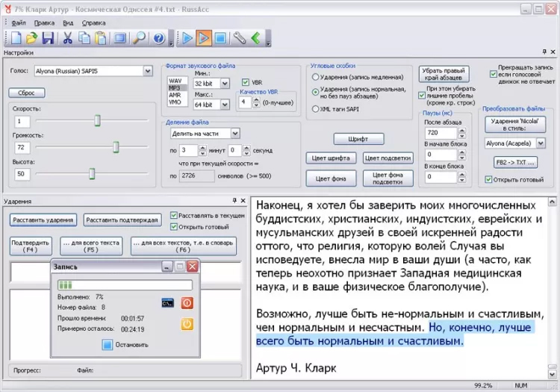Screen dimensions: 560x392
Task: Click the Save floppy disk icon
Action: pyautogui.click(x=48, y=38)
